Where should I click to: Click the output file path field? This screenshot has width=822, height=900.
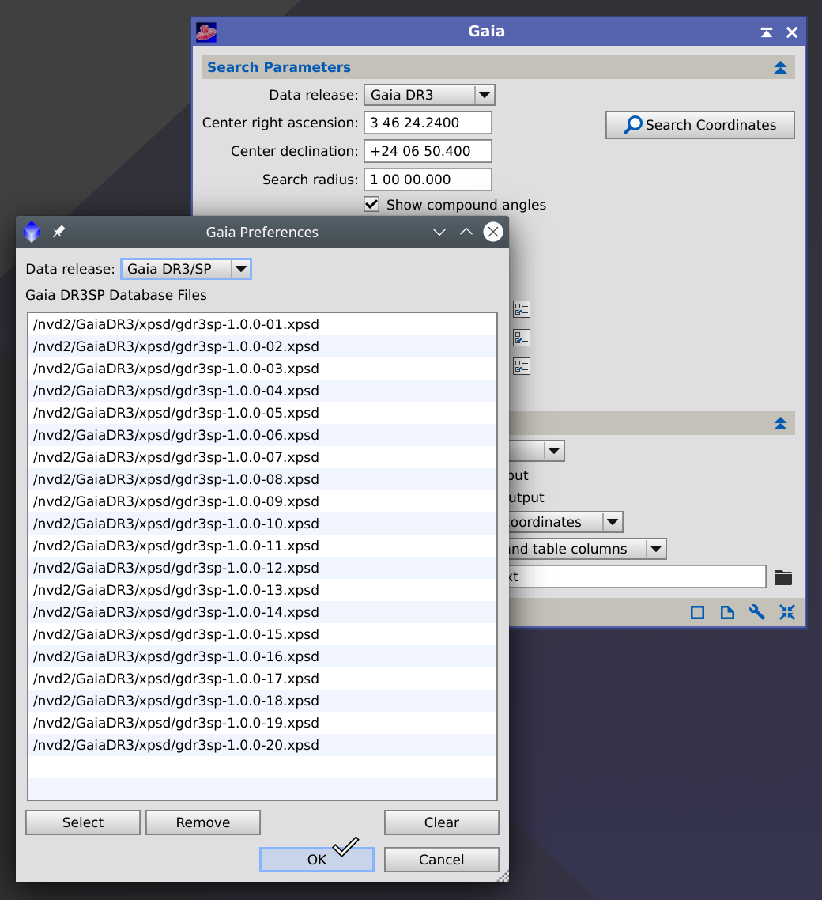[637, 577]
